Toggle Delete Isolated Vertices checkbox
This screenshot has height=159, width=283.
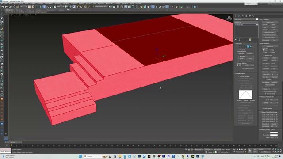[263, 91]
